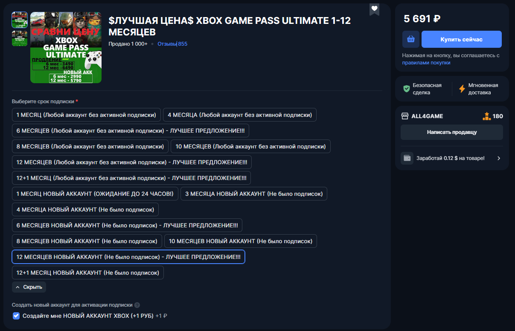Select the second small product thumbnail
This screenshot has height=331, width=515.
pyautogui.click(x=20, y=38)
